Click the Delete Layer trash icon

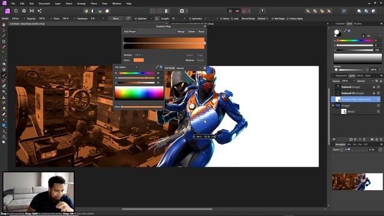click(x=381, y=139)
